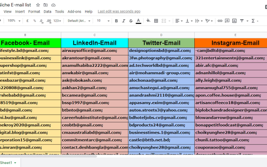The height and width of the screenshot is (167, 267).
Task: Open font family Default (Ari...) dropdown
Action: pyautogui.click(x=79, y=21)
